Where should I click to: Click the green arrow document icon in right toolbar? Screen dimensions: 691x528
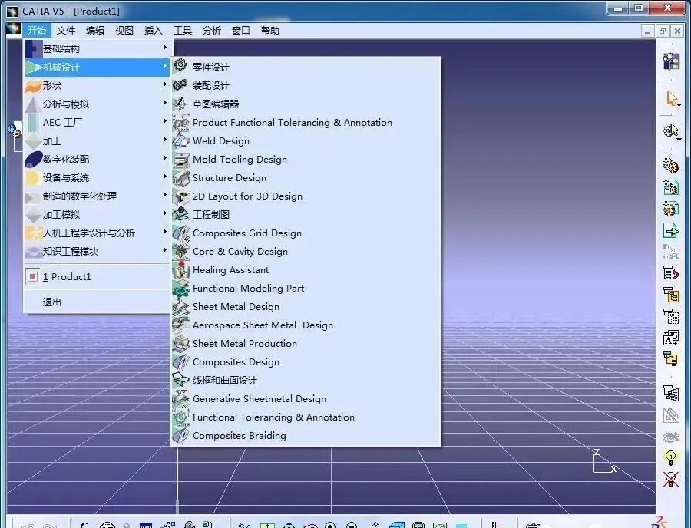click(671, 230)
